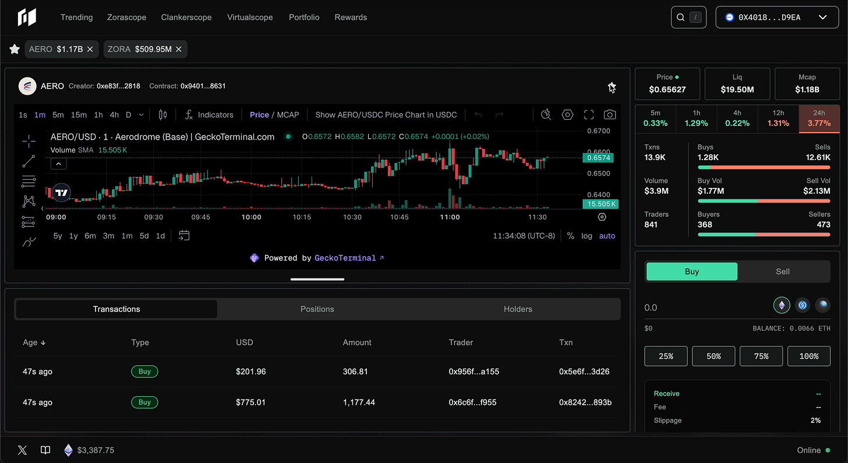Click the AERO token logo
The height and width of the screenshot is (463, 848).
[27, 86]
